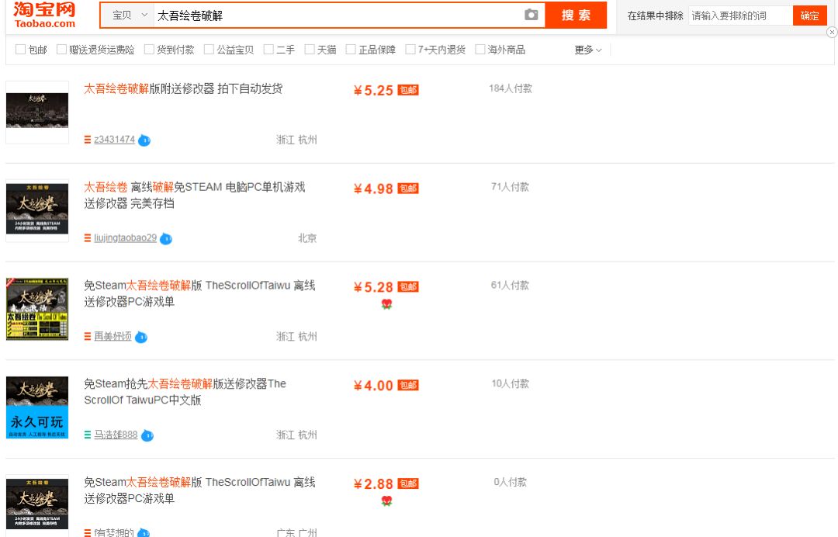Open ¥2.88 listing 免Steam太吾绘卷破解版
This screenshot has height=537, width=838.
(199, 490)
